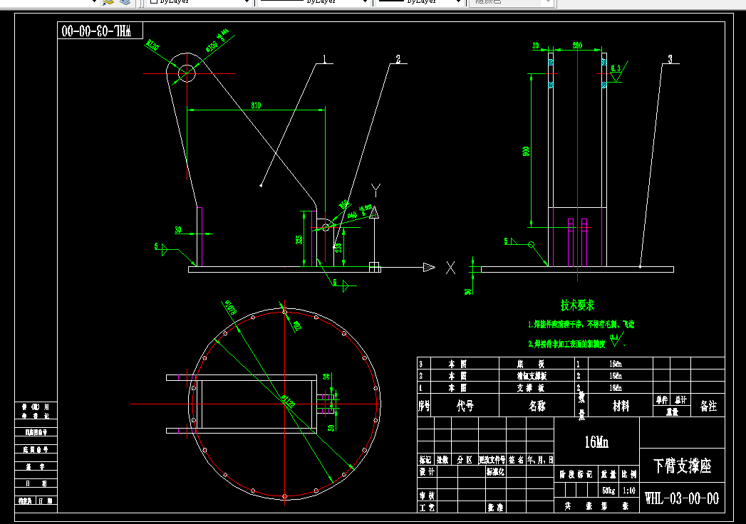Select the rotated WHL-03-00-00 label at top-left
The height and width of the screenshot is (524, 746).
coord(96,31)
